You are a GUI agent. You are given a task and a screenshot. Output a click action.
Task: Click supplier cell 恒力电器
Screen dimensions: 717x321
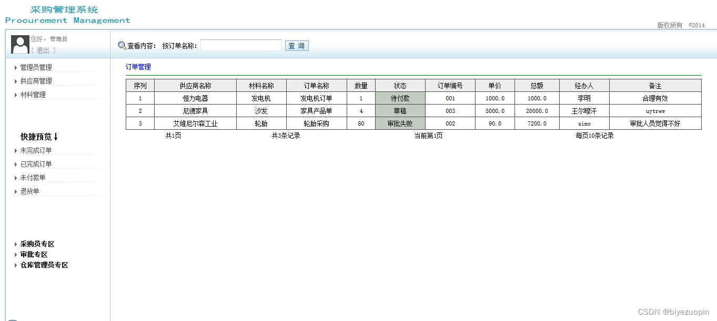pyautogui.click(x=196, y=98)
